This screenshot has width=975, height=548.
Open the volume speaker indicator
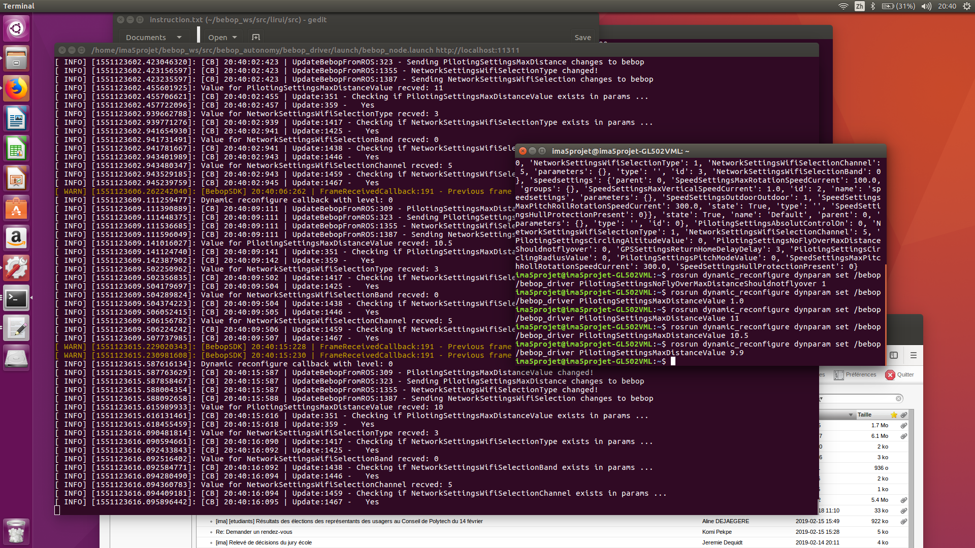926,6
